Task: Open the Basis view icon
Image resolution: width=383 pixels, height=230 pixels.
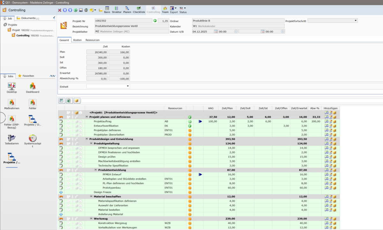Action: [107, 10]
